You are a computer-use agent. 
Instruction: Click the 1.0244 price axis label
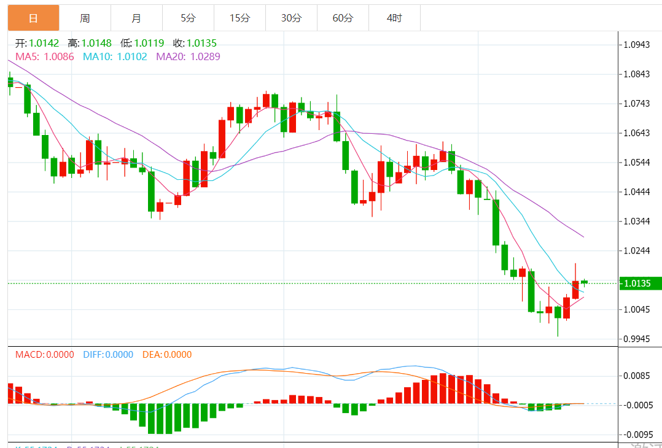(637, 251)
